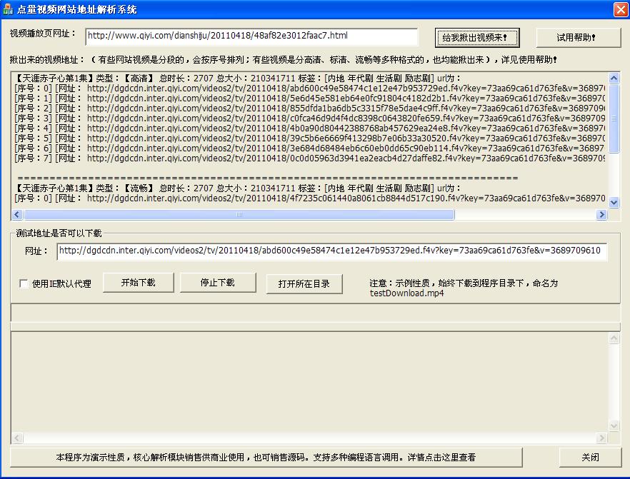Click inside the lower log text area
Screen dimensions: 630x479
pyautogui.click(x=309, y=381)
